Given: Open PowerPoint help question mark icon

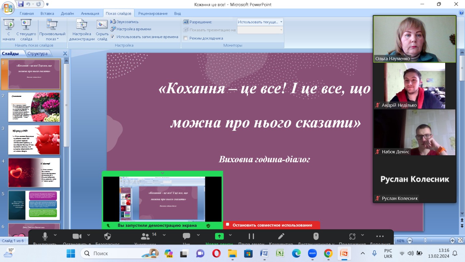Looking at the screenshot, I should point(461,13).
